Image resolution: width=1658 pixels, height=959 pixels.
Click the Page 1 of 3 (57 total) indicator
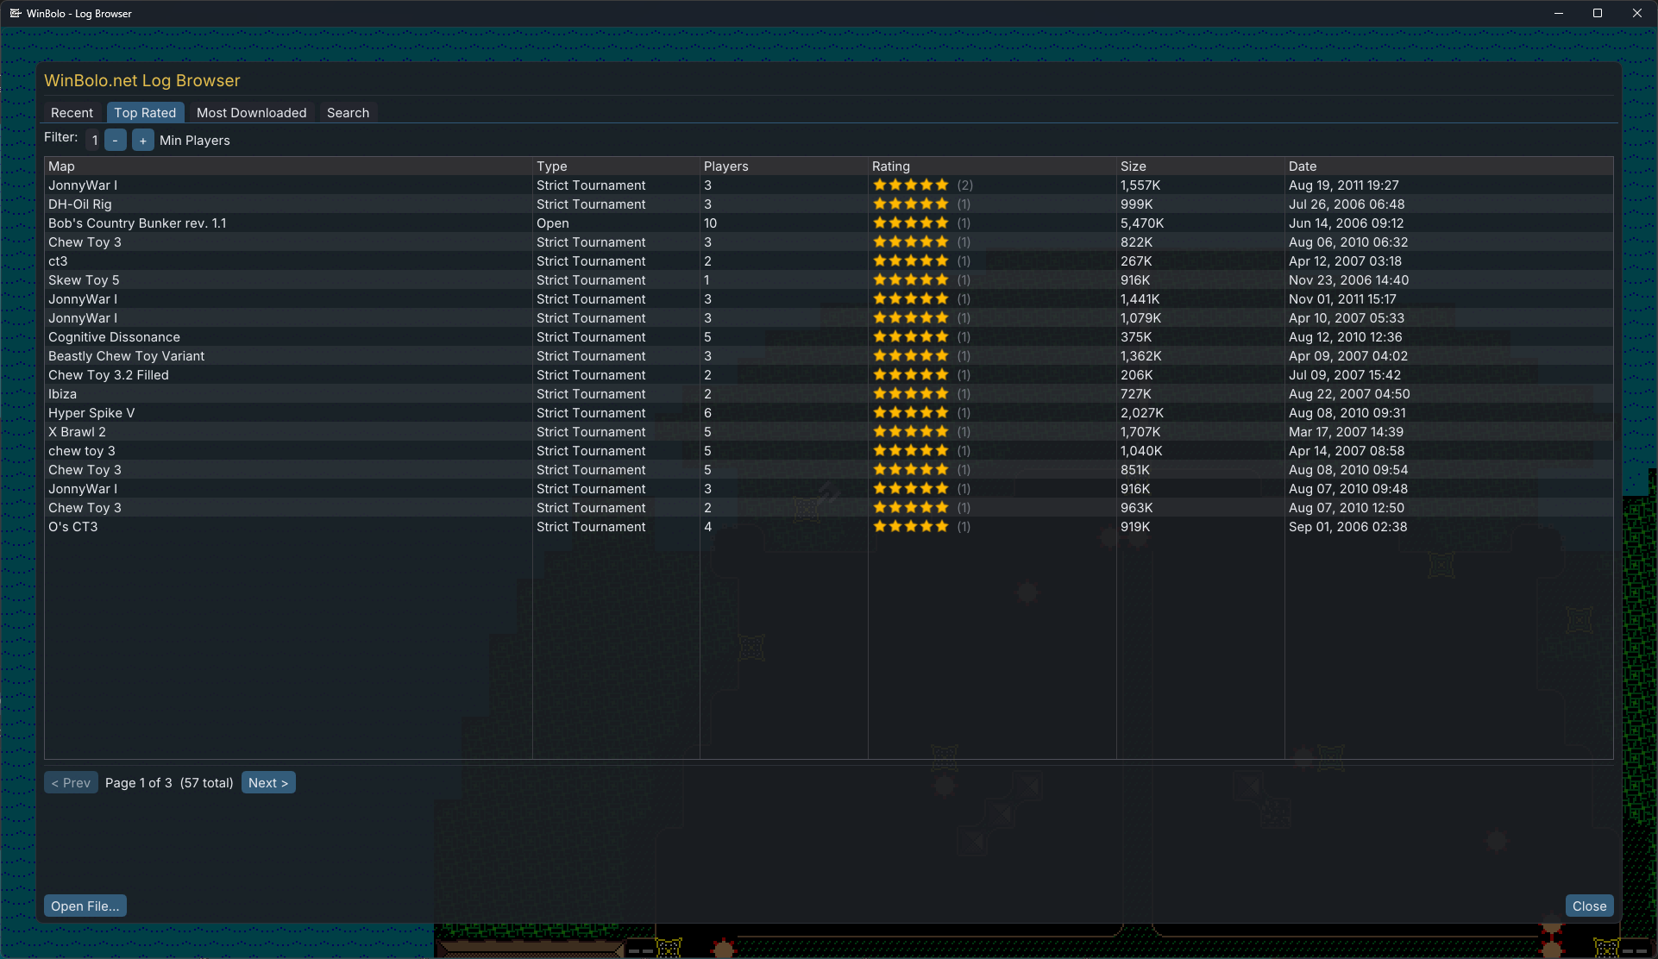tap(169, 783)
